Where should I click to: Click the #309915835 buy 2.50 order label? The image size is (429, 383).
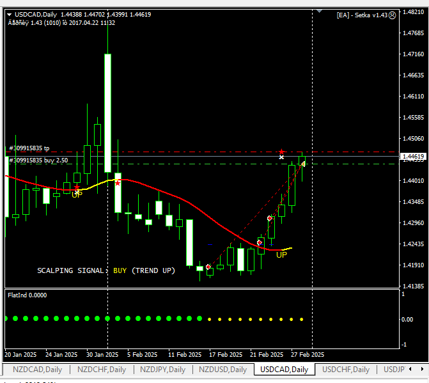[38, 160]
